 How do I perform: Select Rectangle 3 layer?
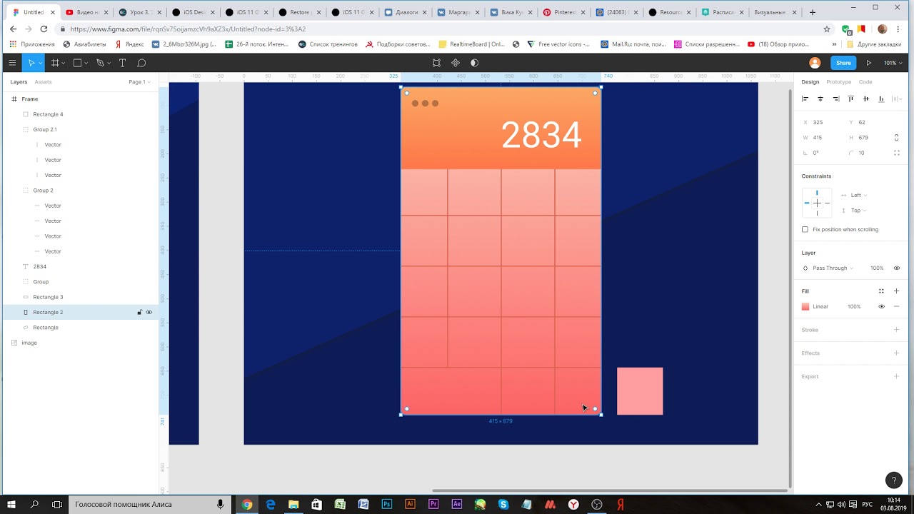point(48,297)
